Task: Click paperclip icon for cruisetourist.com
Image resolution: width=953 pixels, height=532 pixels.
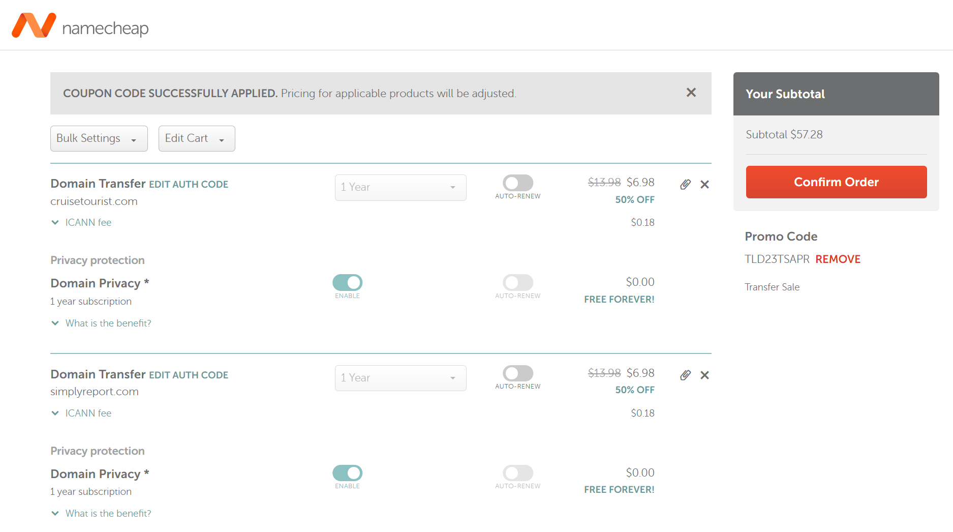Action: pos(685,184)
